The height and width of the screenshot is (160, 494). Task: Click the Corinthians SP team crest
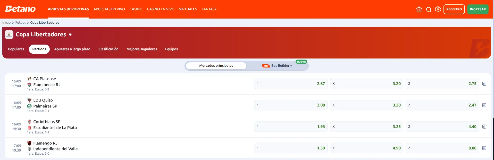click(x=29, y=122)
